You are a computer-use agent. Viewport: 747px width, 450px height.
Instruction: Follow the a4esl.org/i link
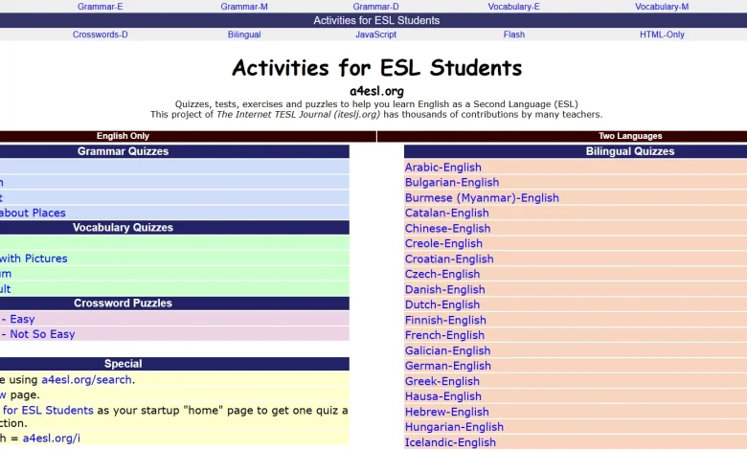tap(52, 439)
